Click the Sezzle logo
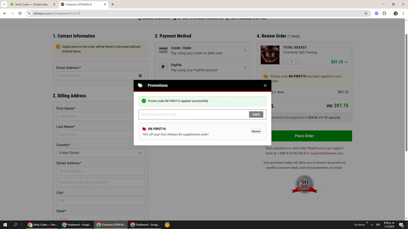The height and width of the screenshot is (229, 408). point(332,117)
